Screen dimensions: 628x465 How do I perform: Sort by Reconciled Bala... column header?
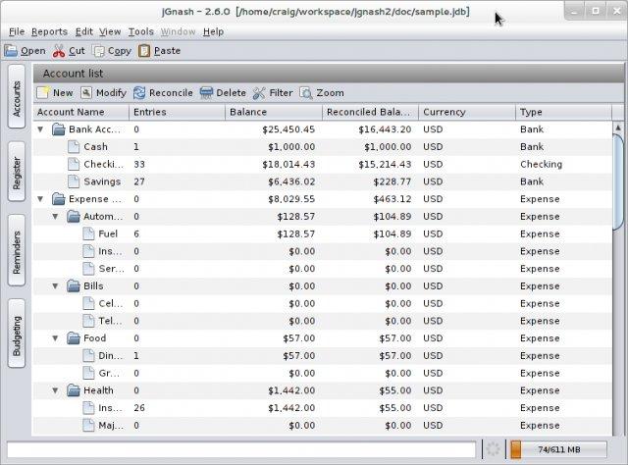coord(371,112)
